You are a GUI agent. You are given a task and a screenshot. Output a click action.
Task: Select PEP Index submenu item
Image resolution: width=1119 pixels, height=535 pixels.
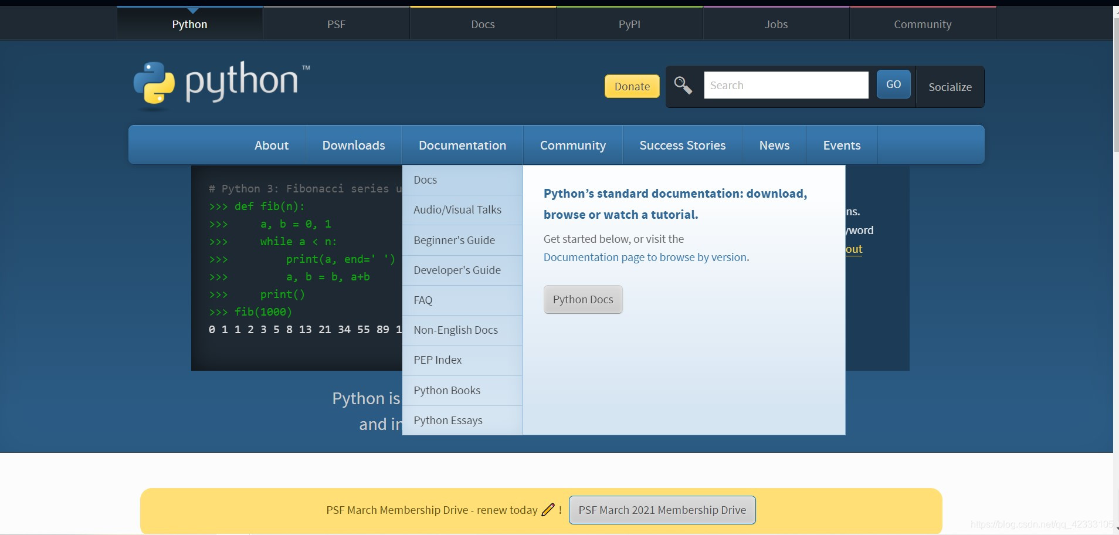pyautogui.click(x=462, y=360)
